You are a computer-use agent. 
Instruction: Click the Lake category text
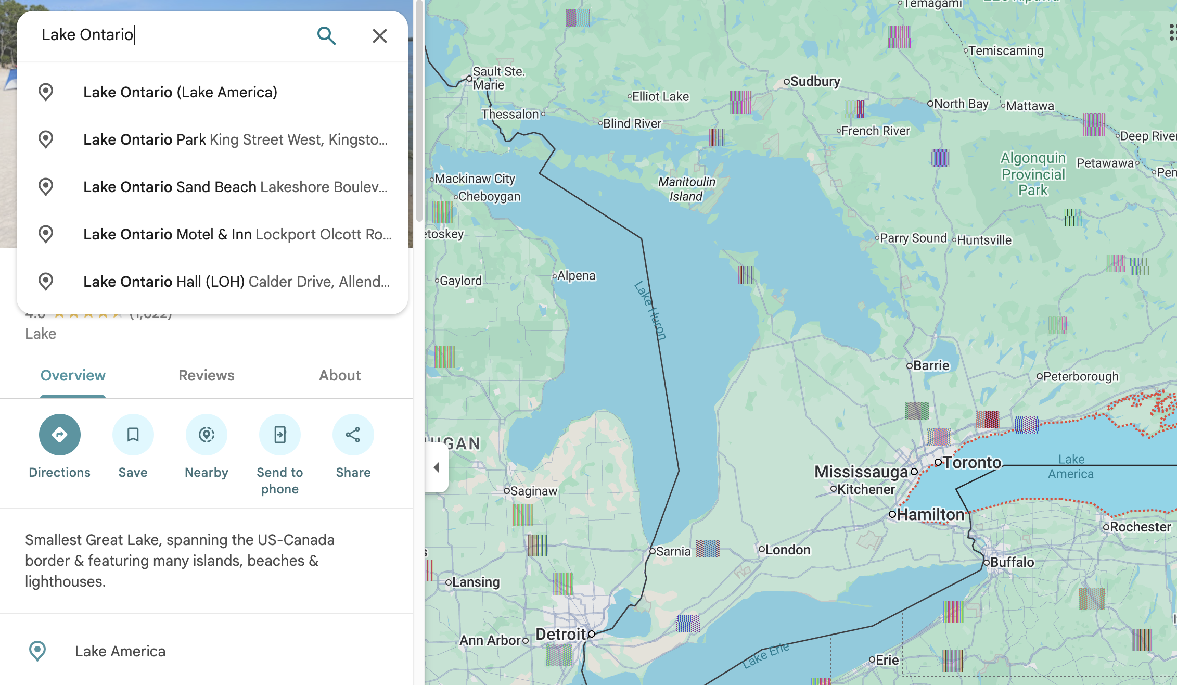[41, 334]
